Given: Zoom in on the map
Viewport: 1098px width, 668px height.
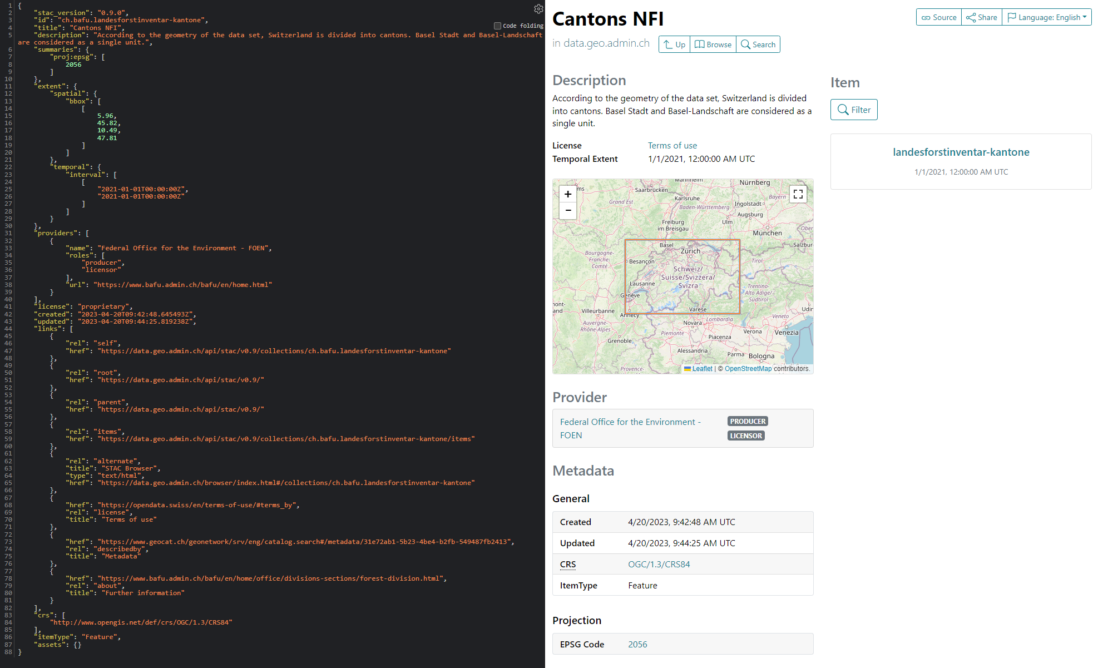Looking at the screenshot, I should tap(567, 194).
